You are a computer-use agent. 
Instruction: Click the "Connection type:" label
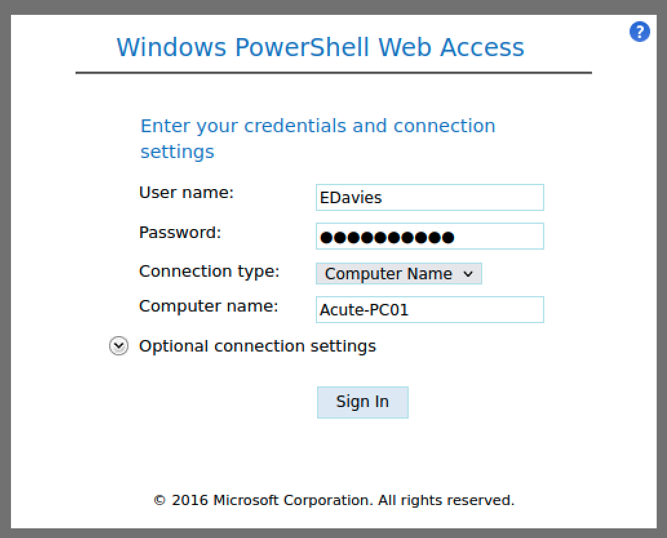209,271
